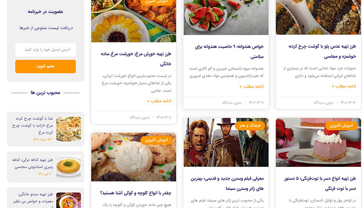
Task: Open ادامه مطلب link under chicken stew article
Action: (159, 101)
